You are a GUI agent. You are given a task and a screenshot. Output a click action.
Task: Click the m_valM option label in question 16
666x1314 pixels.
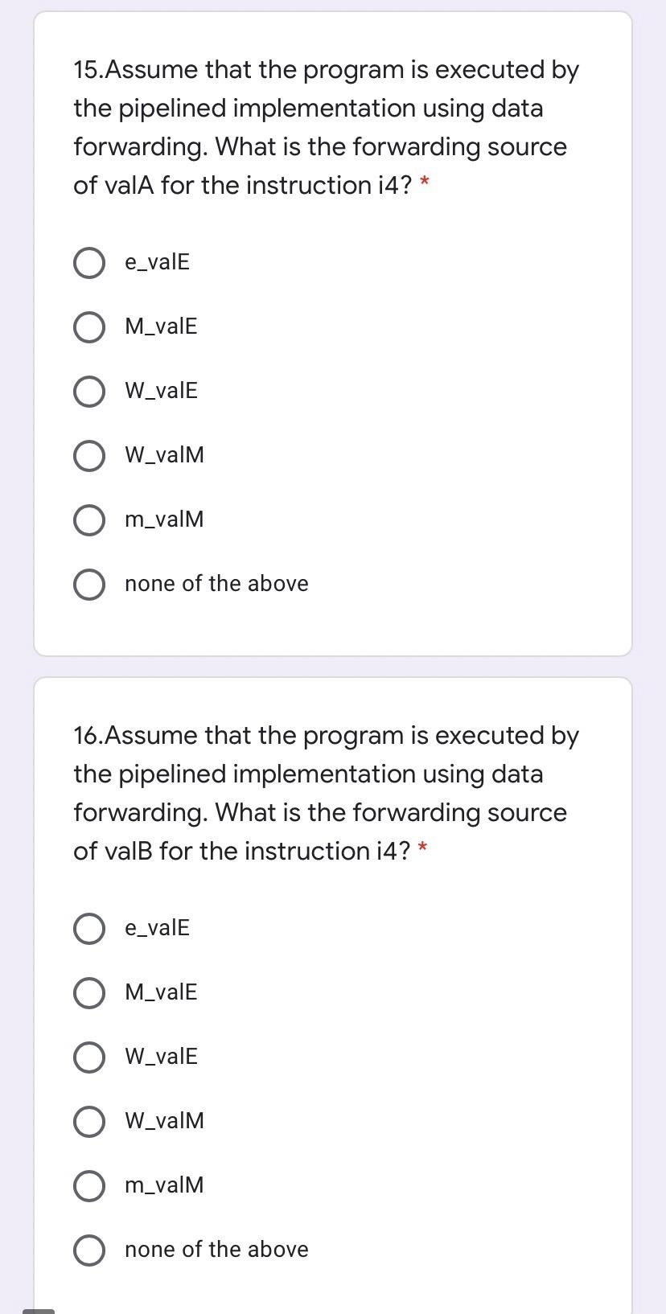pos(164,1185)
